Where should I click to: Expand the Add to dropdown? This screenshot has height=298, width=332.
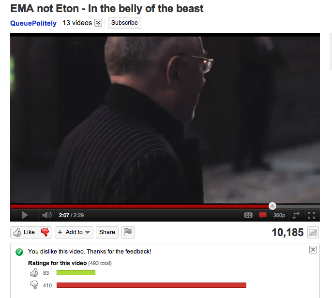pos(74,232)
